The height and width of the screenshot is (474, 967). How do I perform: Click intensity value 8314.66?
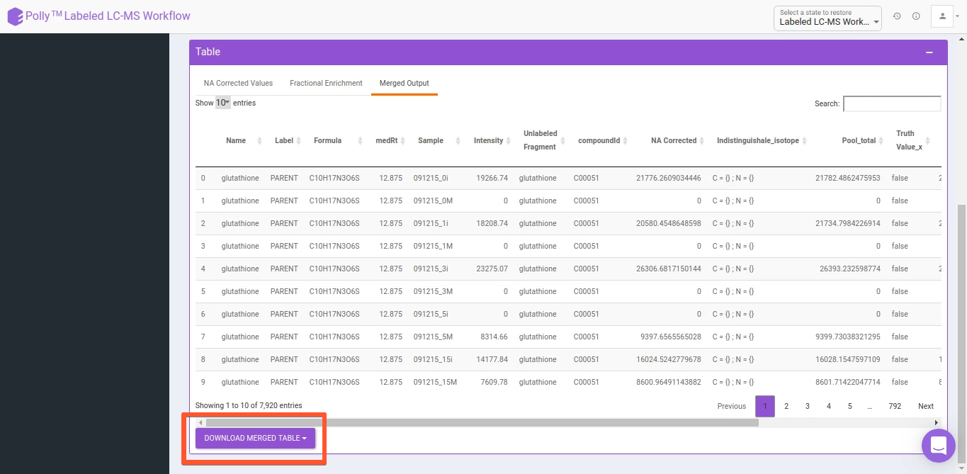[494, 337]
